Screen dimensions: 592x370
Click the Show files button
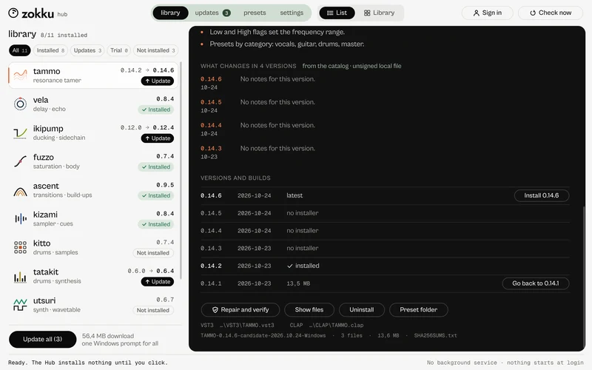pos(309,310)
